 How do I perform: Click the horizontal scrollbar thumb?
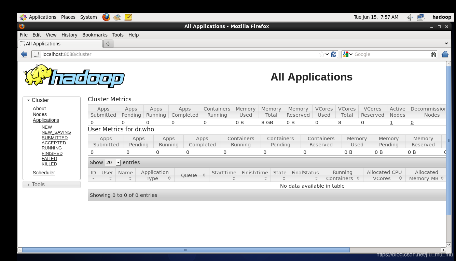186,250
